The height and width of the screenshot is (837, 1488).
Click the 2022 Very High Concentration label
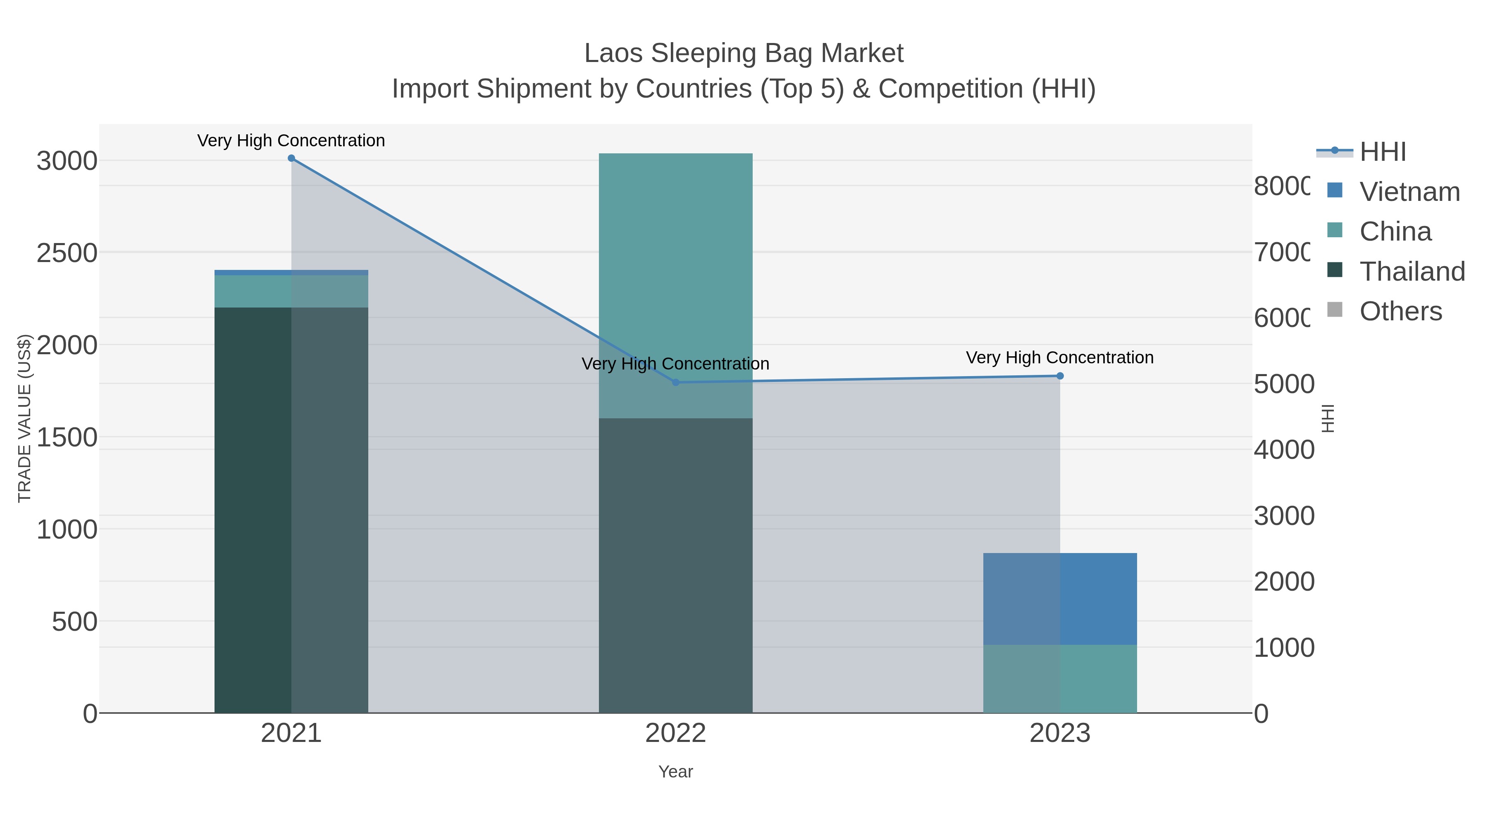tap(675, 364)
